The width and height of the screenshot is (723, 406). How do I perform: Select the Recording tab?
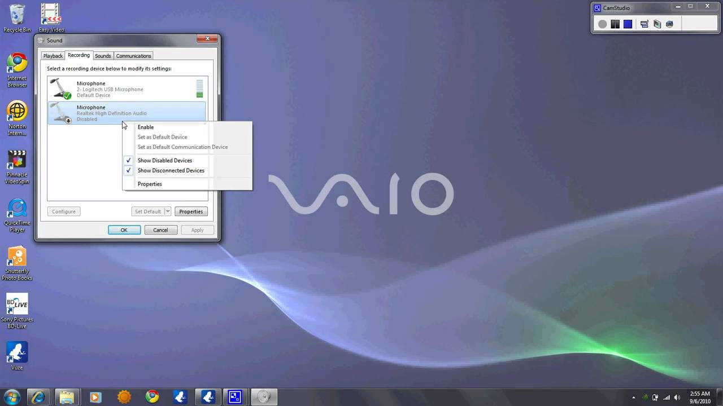pos(79,55)
